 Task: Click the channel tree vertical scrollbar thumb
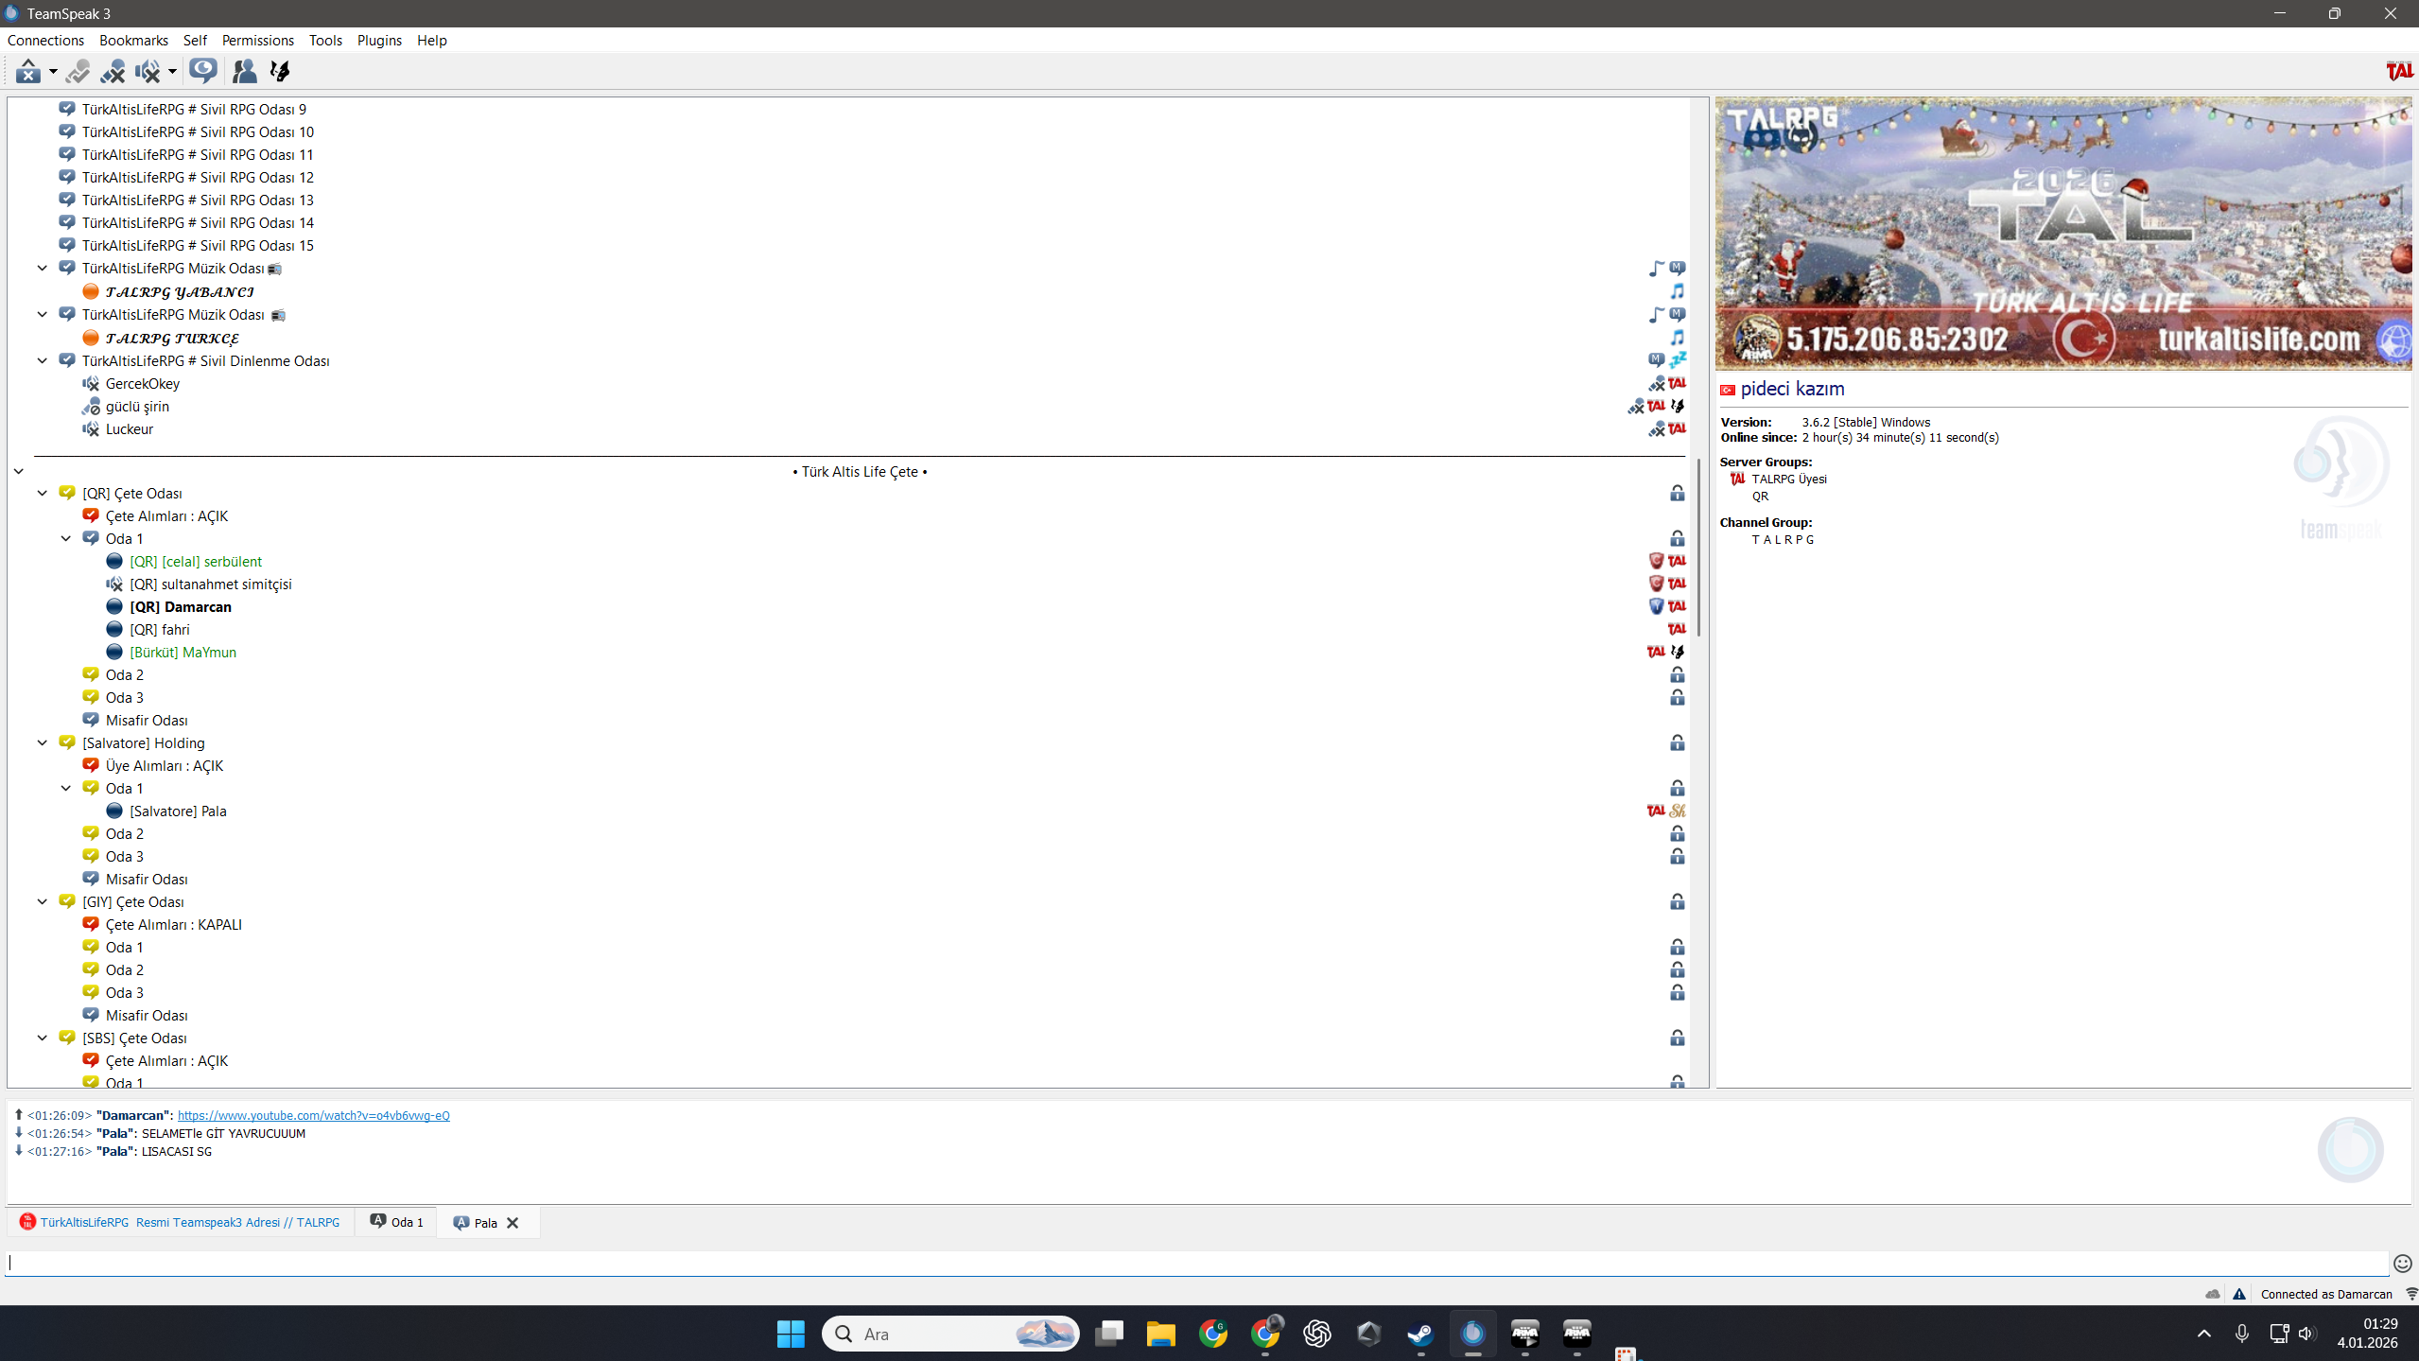[1700, 548]
